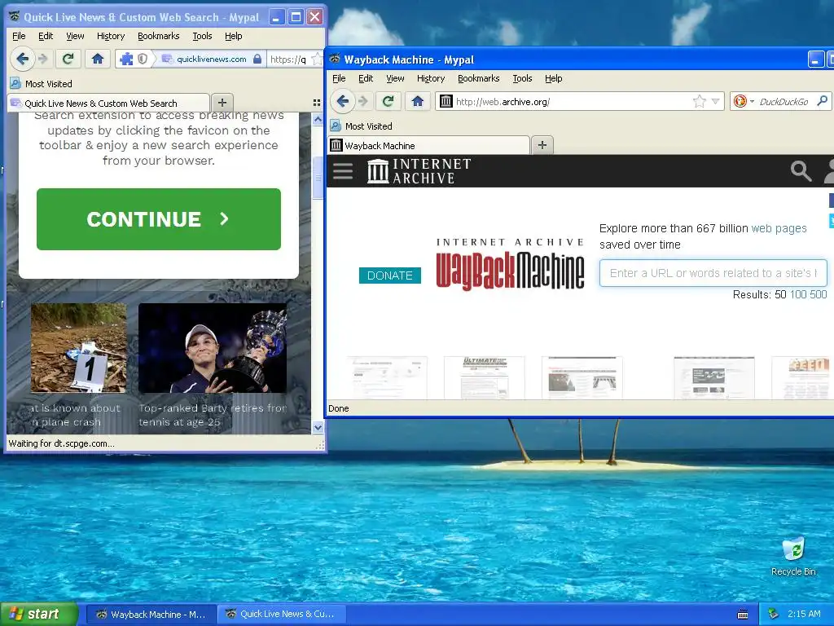Open home page in Quick Live News window
Image resolution: width=834 pixels, height=626 pixels.
98,59
